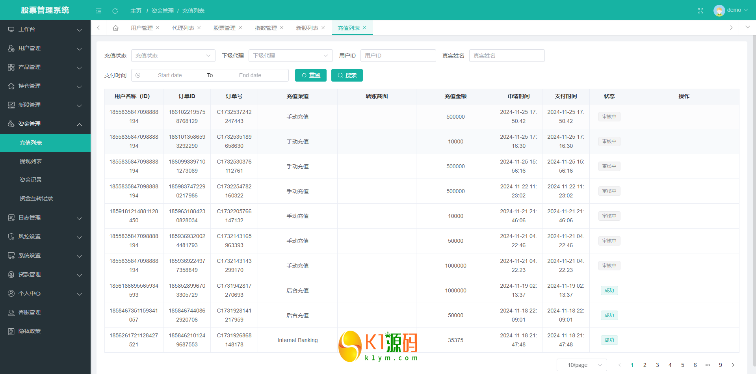This screenshot has height=374, width=756.
Task: Click the home icon tab
Action: [x=115, y=28]
